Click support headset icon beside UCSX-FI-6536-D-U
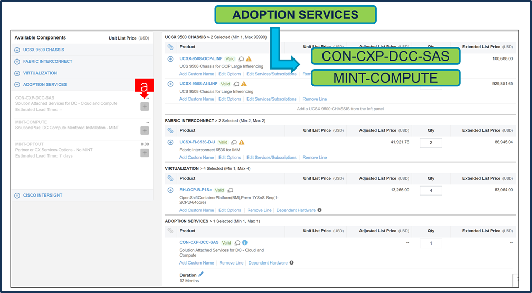532x293 pixels. click(234, 143)
